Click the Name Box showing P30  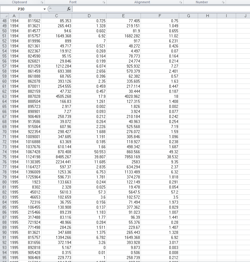pos(21,9)
